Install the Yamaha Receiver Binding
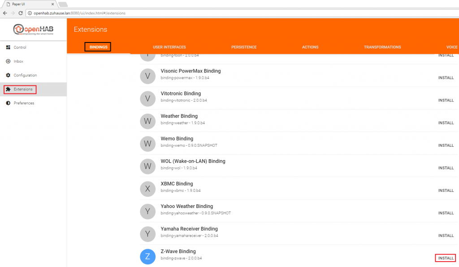 point(446,236)
